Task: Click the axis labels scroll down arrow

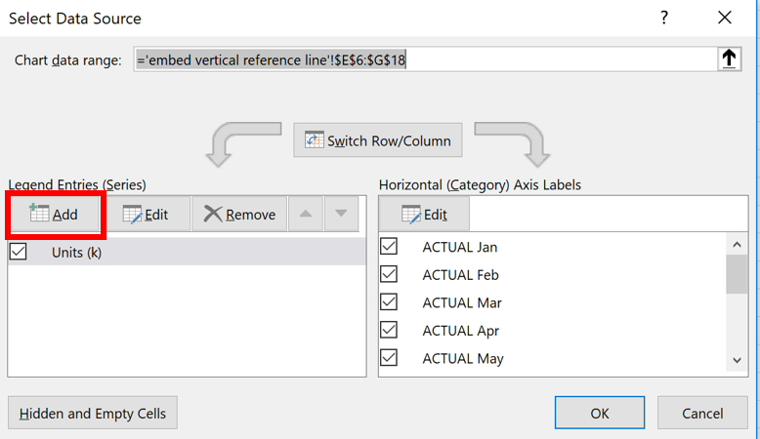Action: point(737,361)
